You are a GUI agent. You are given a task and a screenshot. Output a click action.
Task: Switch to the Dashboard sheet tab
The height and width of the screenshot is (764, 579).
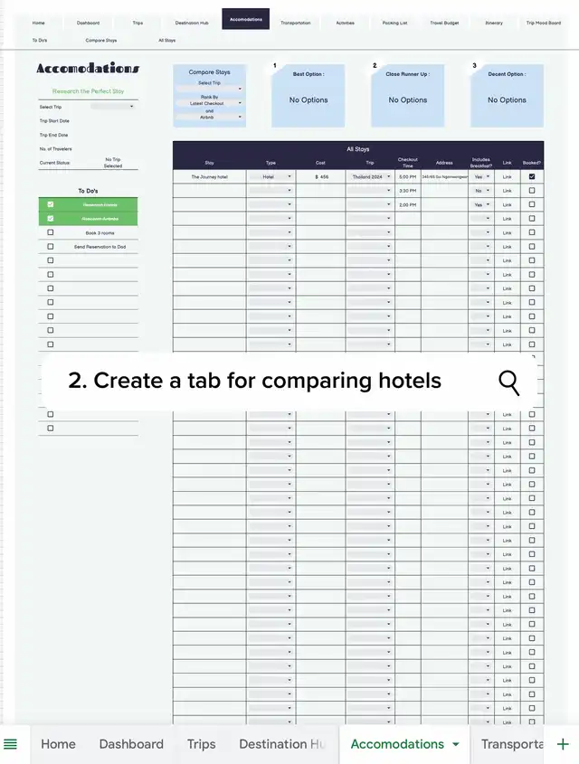[x=131, y=744]
